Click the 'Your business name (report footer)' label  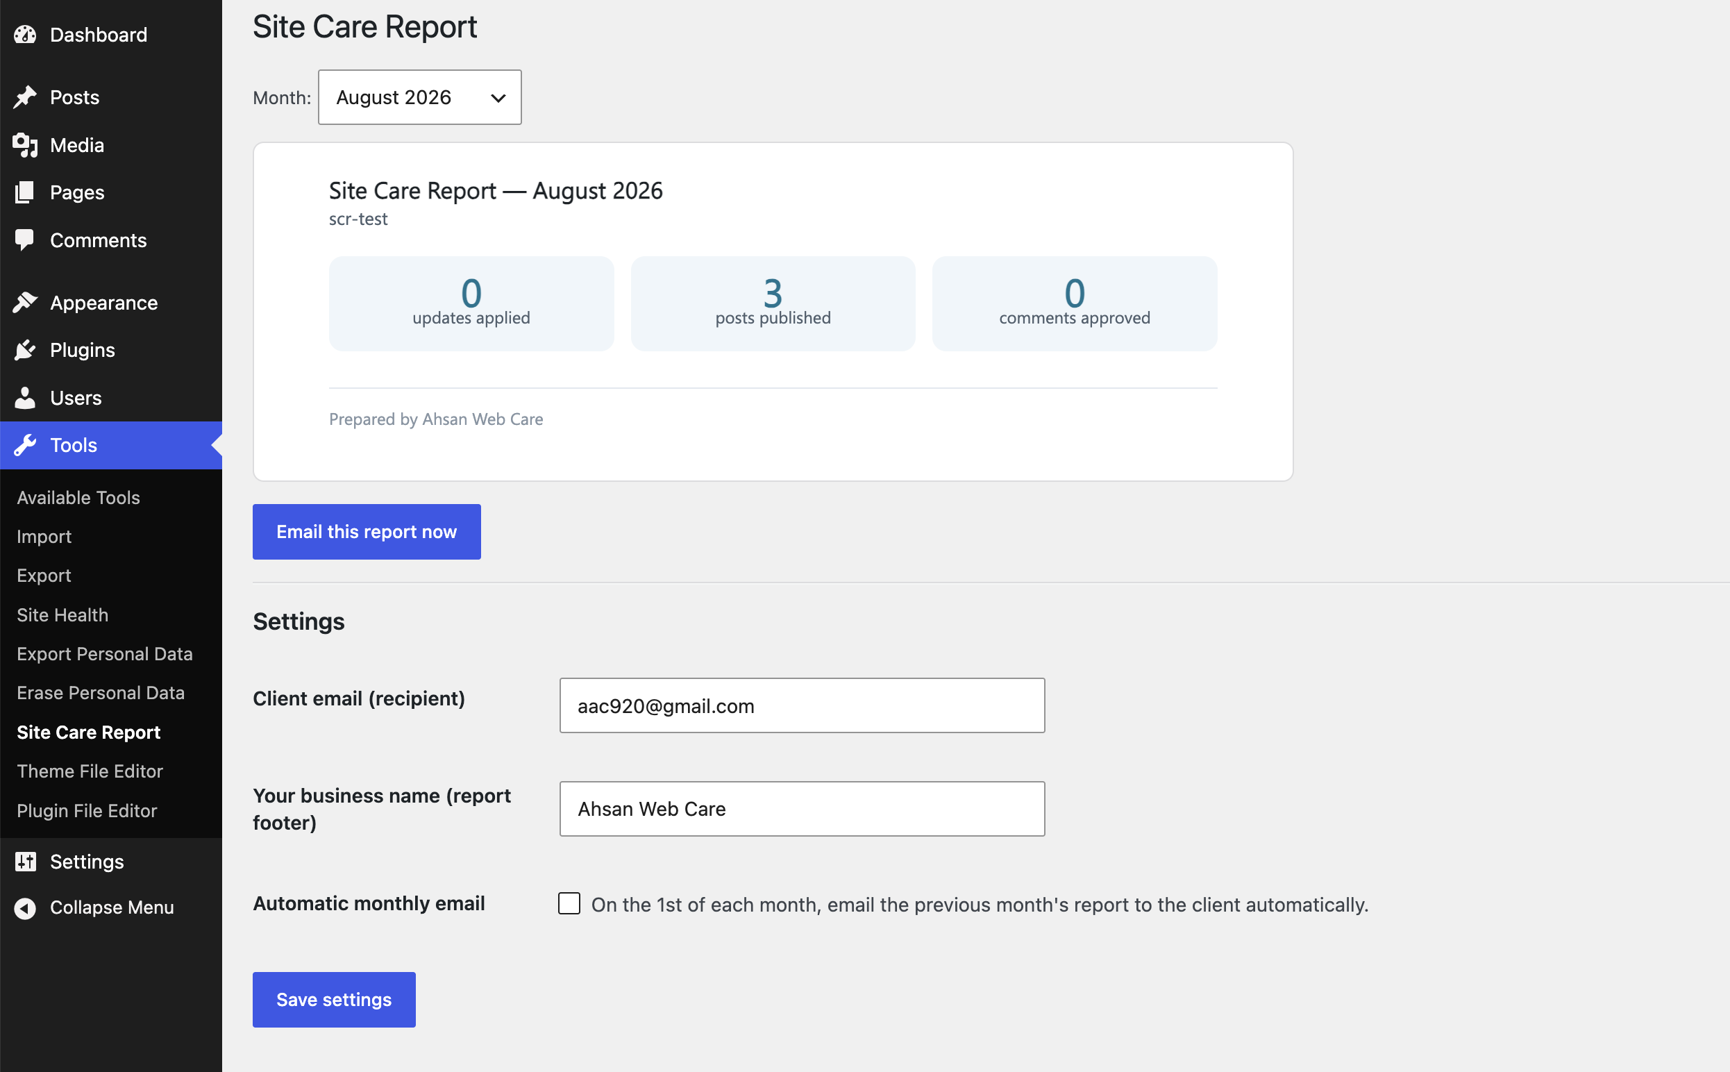(382, 809)
